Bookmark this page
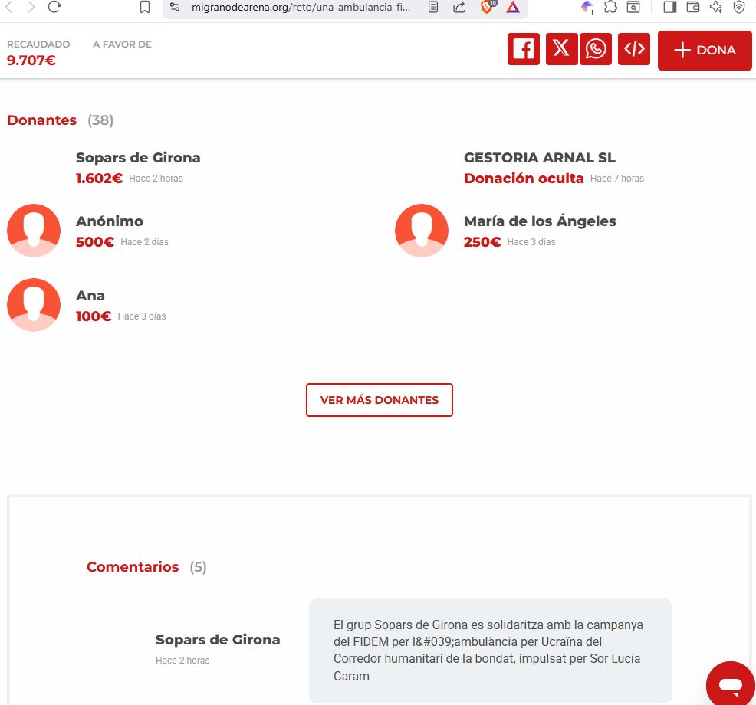This screenshot has height=705, width=756. point(145,7)
